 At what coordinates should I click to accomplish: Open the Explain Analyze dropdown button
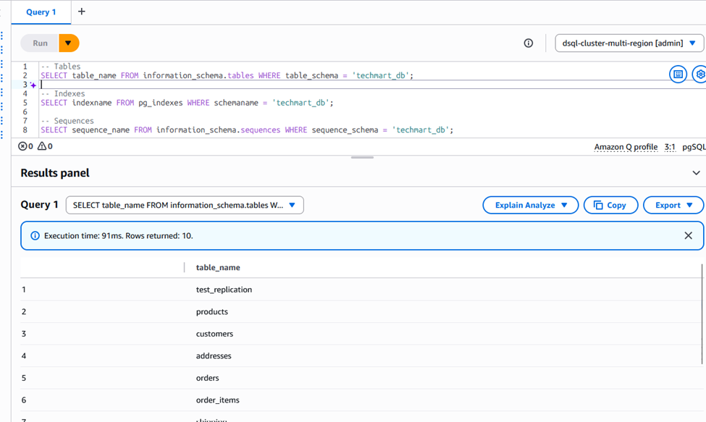(530, 205)
